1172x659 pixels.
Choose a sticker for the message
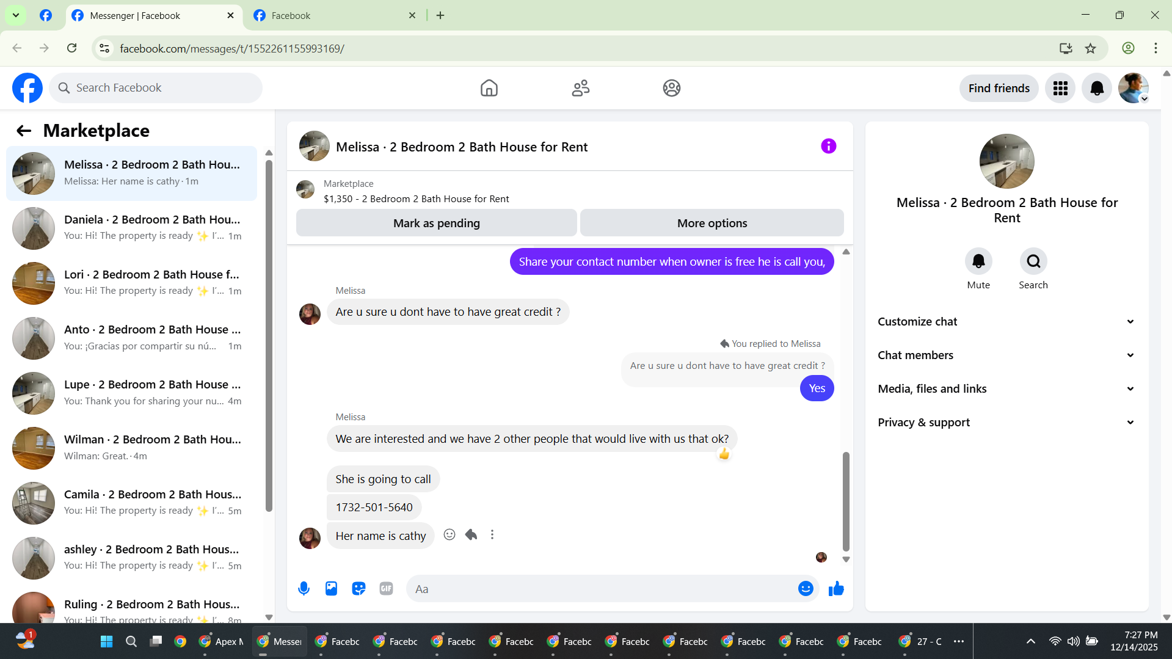click(x=359, y=589)
